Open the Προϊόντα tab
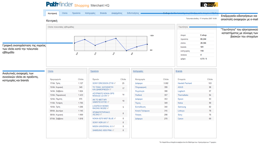Viewport: 262px width, 146px height. click(76, 13)
